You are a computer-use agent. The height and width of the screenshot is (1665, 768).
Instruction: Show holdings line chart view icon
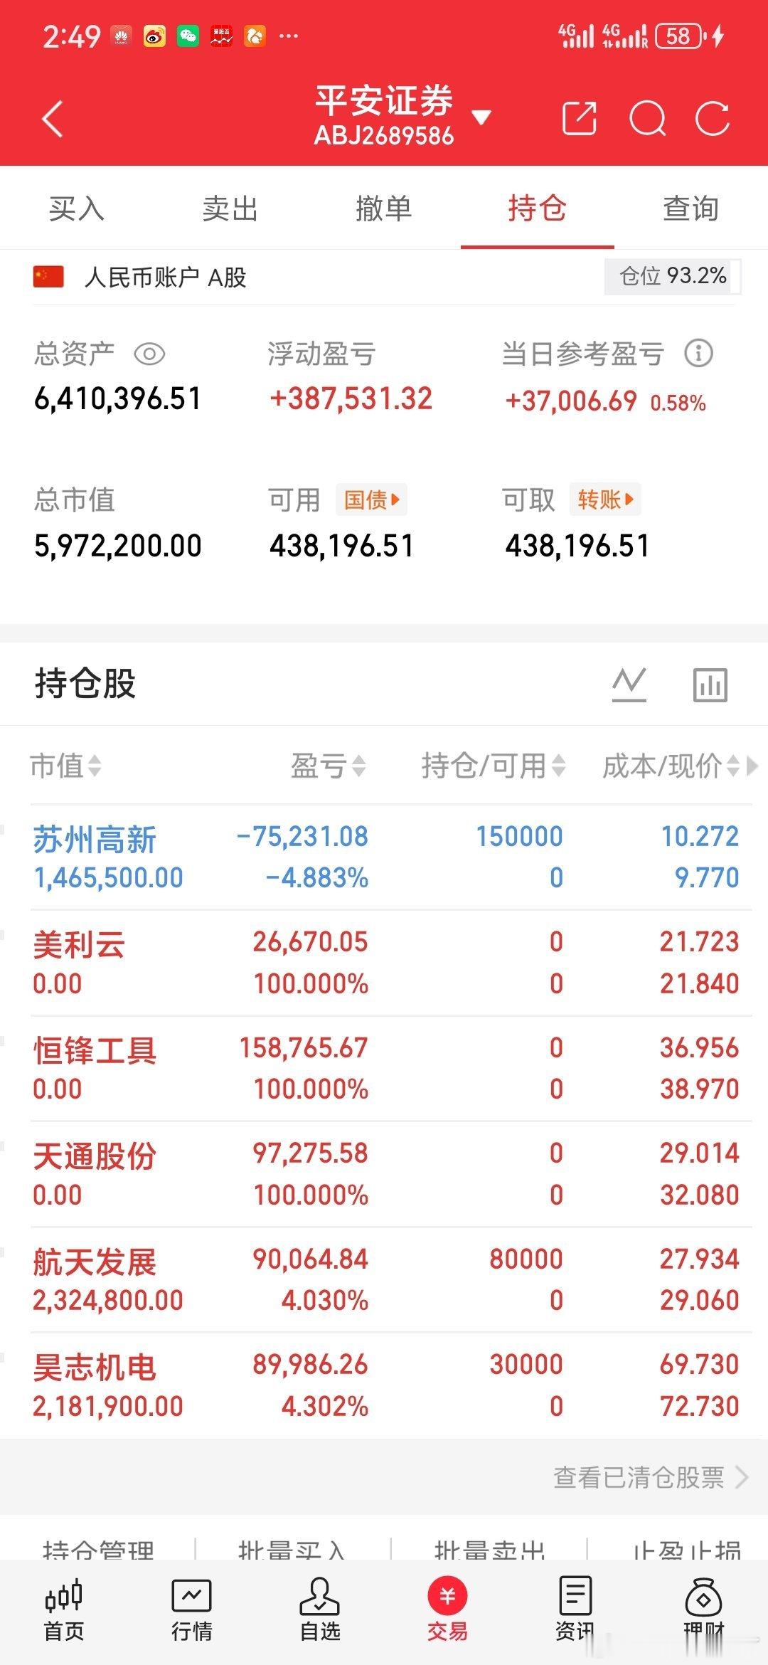coord(629,684)
